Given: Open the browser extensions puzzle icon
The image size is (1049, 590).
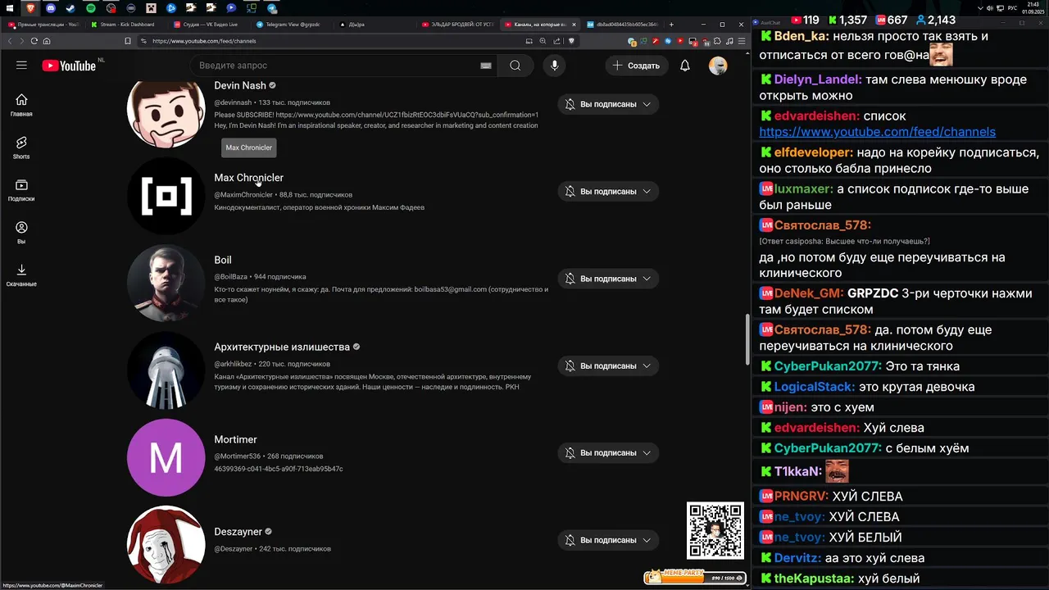Looking at the screenshot, I should pyautogui.click(x=718, y=41).
